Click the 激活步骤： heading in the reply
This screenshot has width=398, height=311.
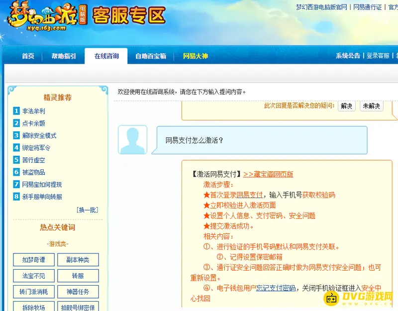218,185
